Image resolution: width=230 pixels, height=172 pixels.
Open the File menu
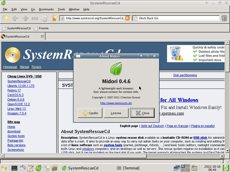coord(5,9)
